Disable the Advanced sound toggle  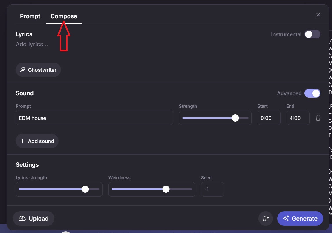(312, 93)
